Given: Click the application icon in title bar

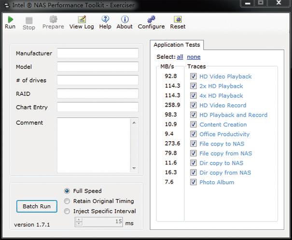Looking at the screenshot, I should coord(7,5).
